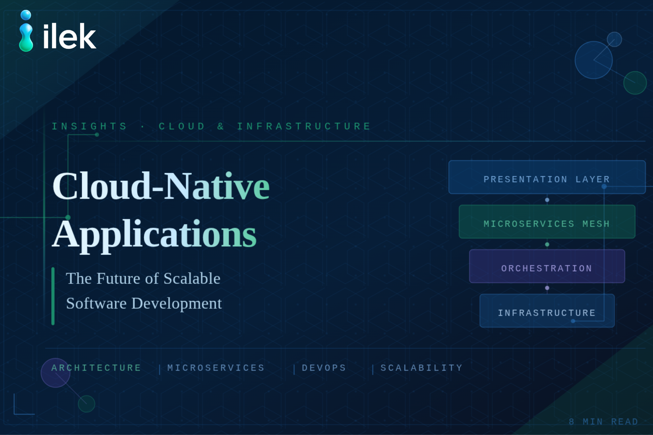Click the SCALABILITY tag
The height and width of the screenshot is (435, 653).
tap(421, 368)
